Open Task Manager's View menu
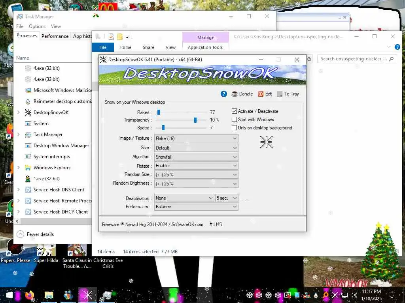This screenshot has width=405, height=303. point(56,26)
